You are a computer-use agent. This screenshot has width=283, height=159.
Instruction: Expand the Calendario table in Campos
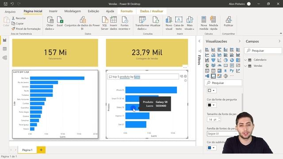coord(246,60)
